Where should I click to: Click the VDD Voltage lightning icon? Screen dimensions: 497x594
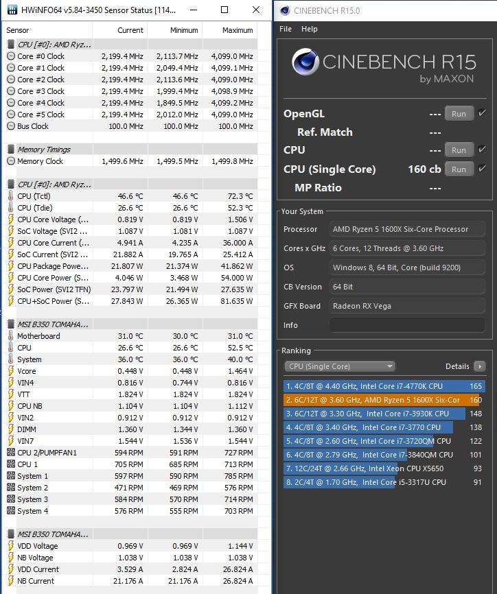point(11,546)
